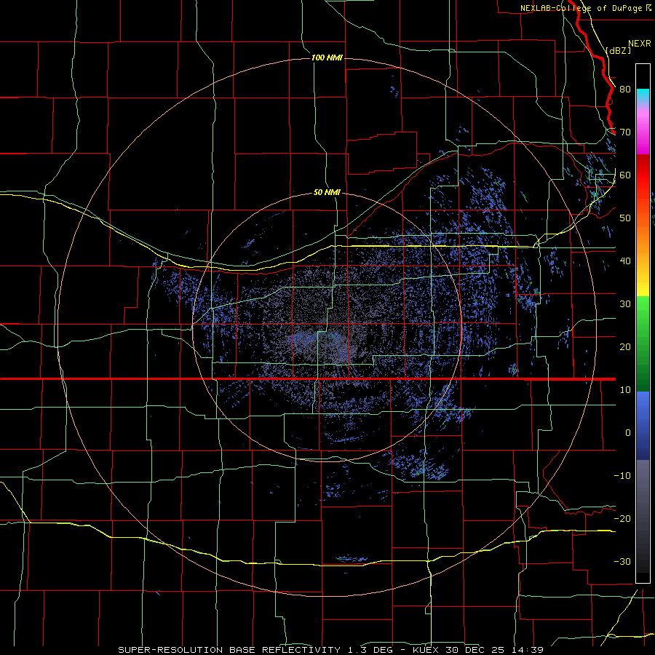This screenshot has height=655, width=655.
Task: Click the 80 value on the dBZ scale
Action: click(x=625, y=90)
